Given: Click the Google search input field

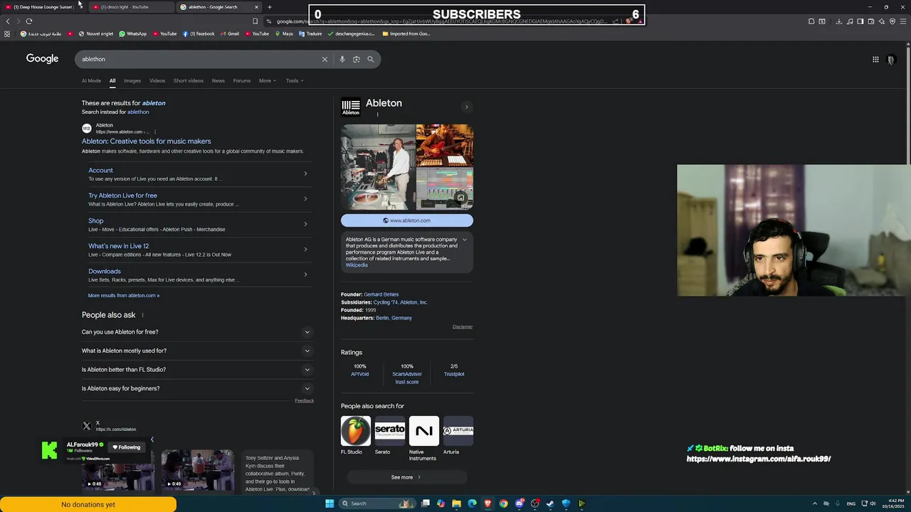Looking at the screenshot, I should pos(199,59).
